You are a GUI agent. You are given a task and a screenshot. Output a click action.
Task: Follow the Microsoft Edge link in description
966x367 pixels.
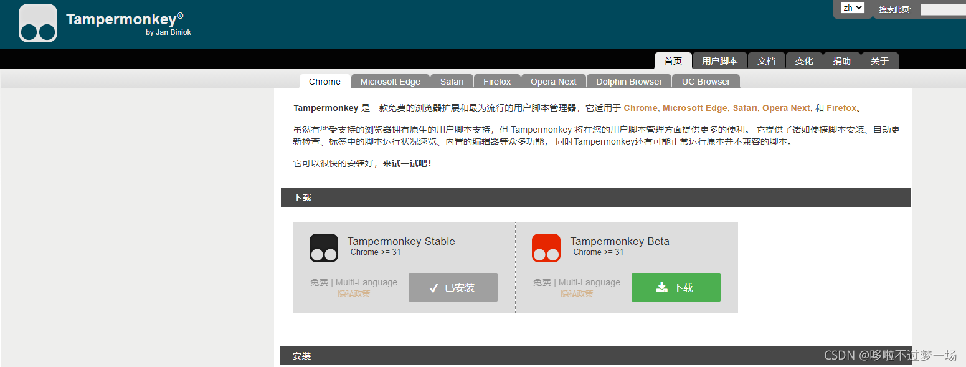(x=694, y=108)
